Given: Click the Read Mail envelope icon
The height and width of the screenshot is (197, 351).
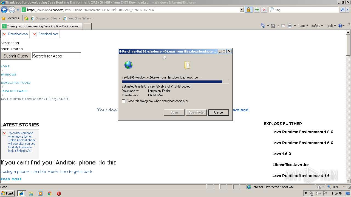Looking at the screenshot, I should coord(283,26).
